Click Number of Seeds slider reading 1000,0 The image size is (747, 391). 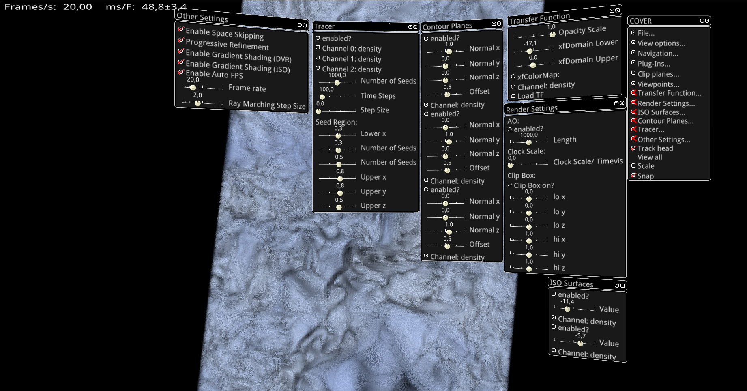(337, 82)
